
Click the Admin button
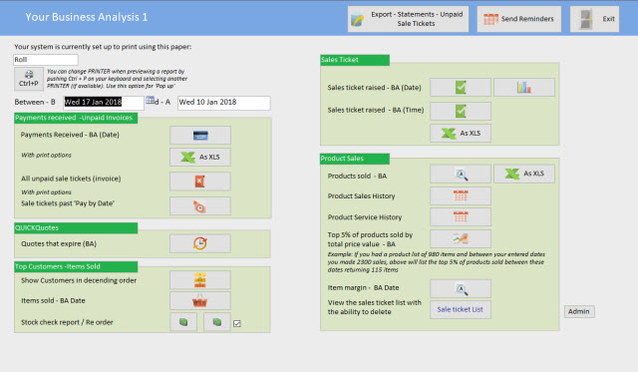(x=579, y=311)
